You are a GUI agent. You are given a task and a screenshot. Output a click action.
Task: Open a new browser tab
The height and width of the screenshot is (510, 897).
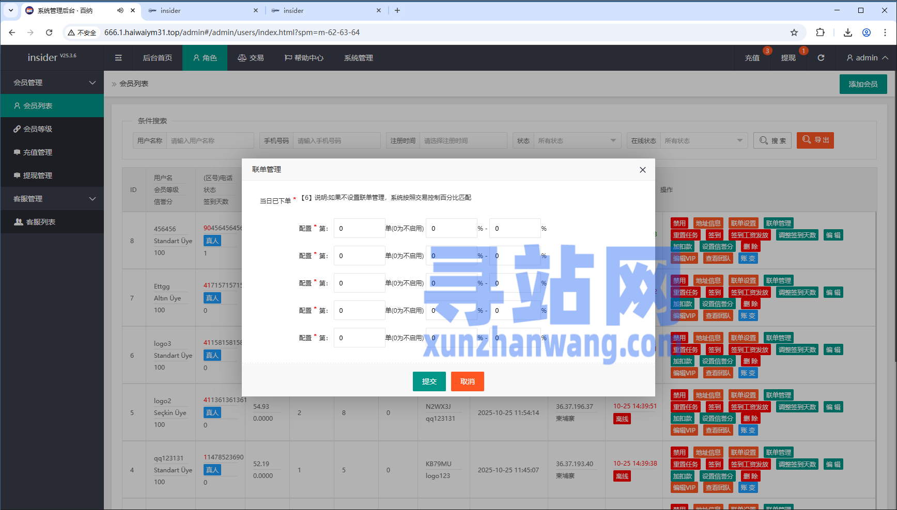(397, 10)
